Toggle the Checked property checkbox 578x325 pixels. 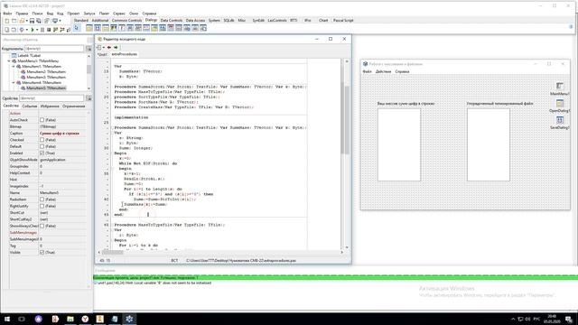42,140
